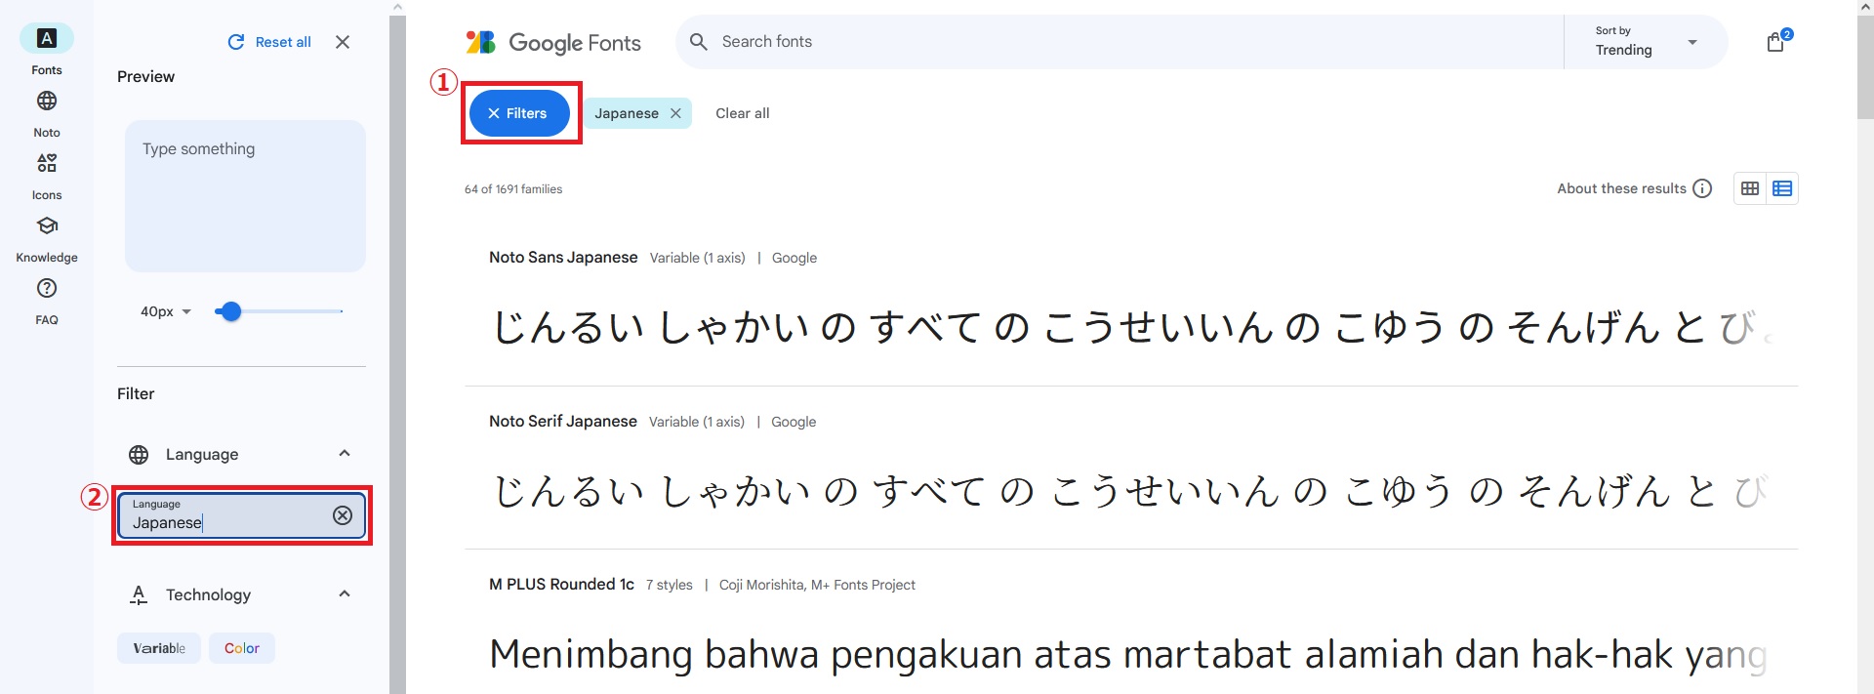Open the Fonts section in sidebar
The image size is (1874, 694).
click(x=47, y=39)
